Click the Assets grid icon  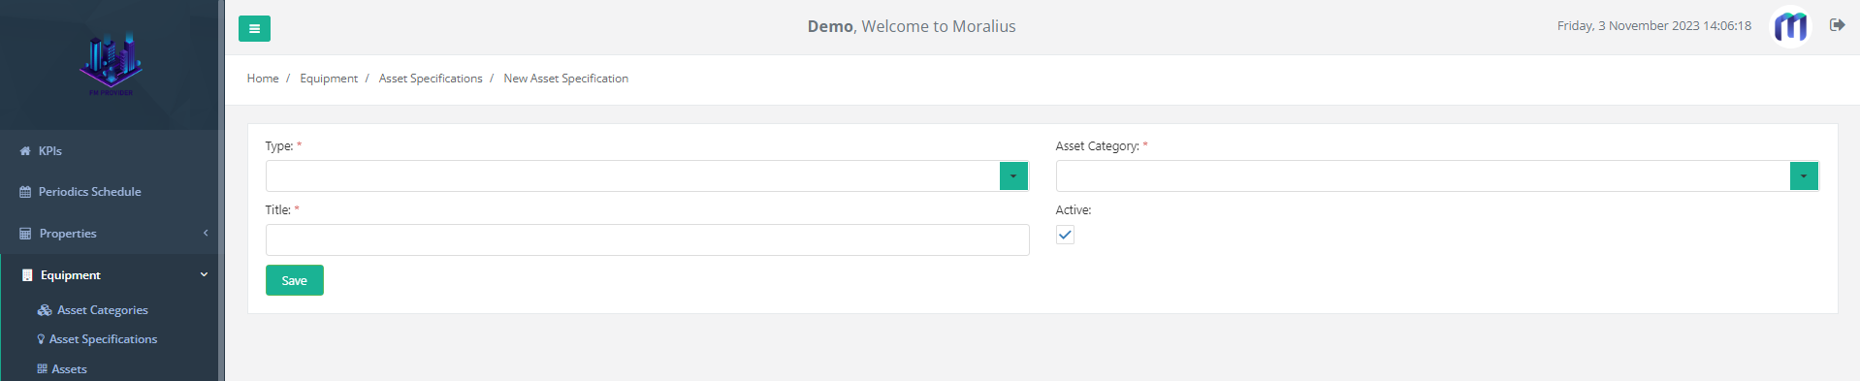(x=42, y=369)
